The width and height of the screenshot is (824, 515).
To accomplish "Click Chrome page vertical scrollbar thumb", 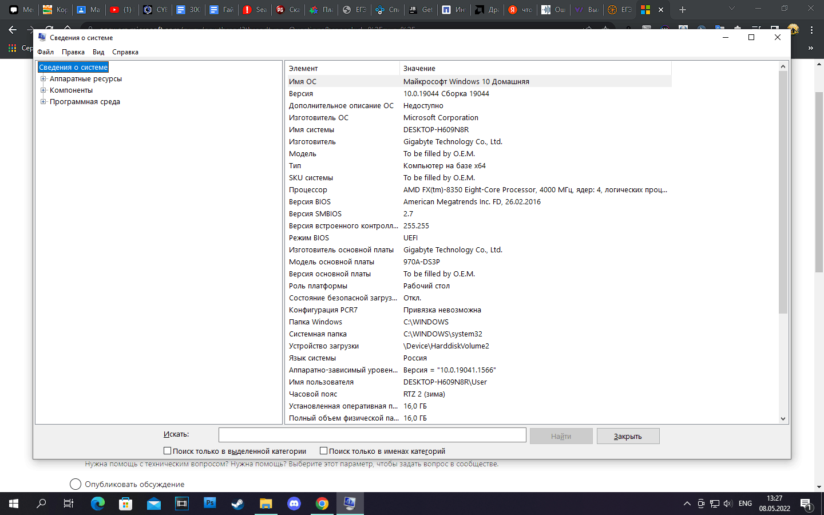I will [819, 181].
